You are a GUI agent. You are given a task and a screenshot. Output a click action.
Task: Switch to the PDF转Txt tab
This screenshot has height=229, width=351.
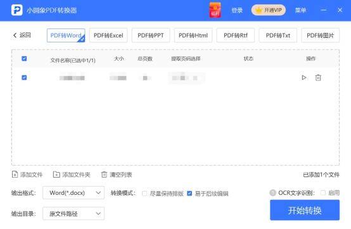(x=278, y=35)
